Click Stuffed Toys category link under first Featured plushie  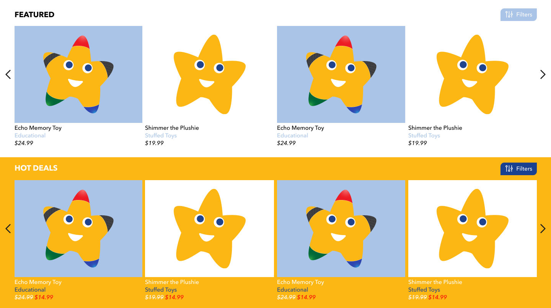[x=161, y=135]
